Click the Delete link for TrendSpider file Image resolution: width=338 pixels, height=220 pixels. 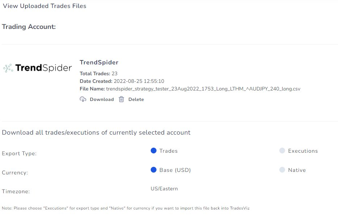(136, 100)
